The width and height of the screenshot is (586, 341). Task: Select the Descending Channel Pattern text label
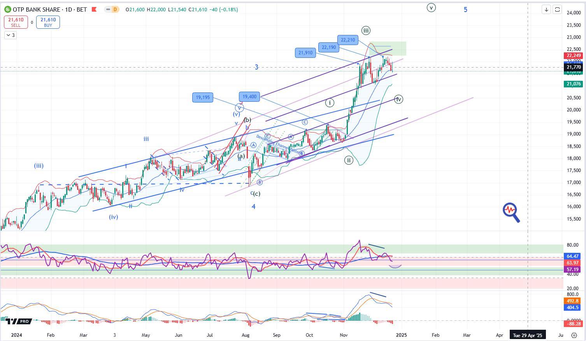coord(278,144)
